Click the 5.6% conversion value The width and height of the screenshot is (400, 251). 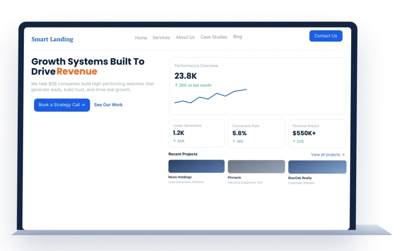point(239,133)
